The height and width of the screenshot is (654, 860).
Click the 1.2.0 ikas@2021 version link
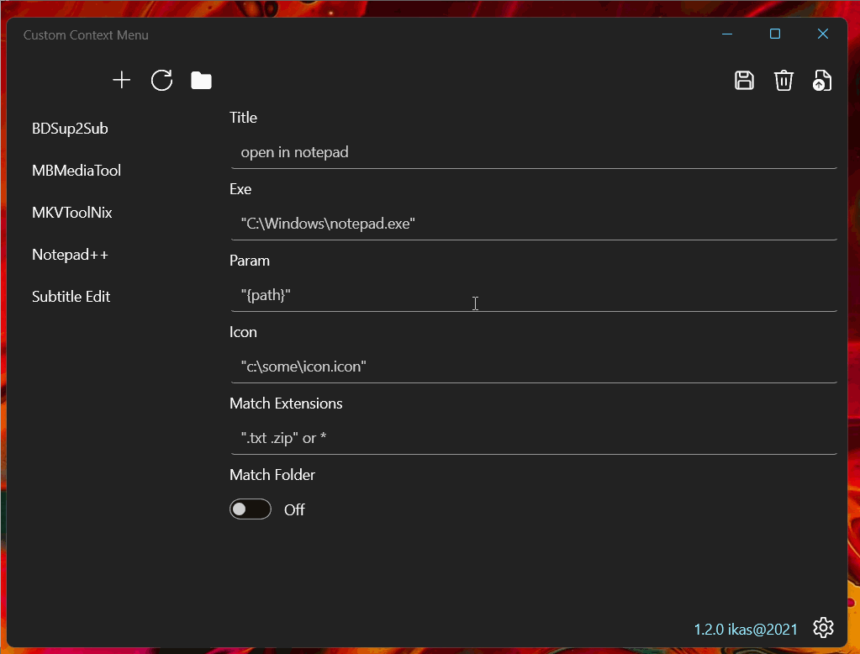point(745,628)
